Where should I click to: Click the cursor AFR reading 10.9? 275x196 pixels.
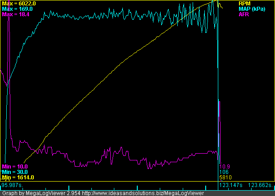225,167
